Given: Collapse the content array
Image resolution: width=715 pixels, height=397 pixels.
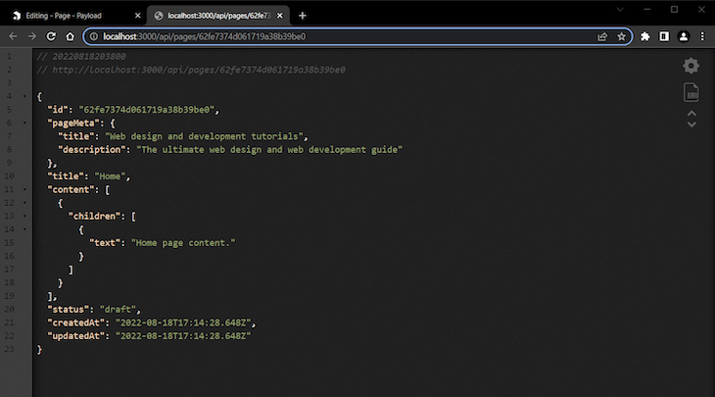Looking at the screenshot, I should (x=24, y=189).
